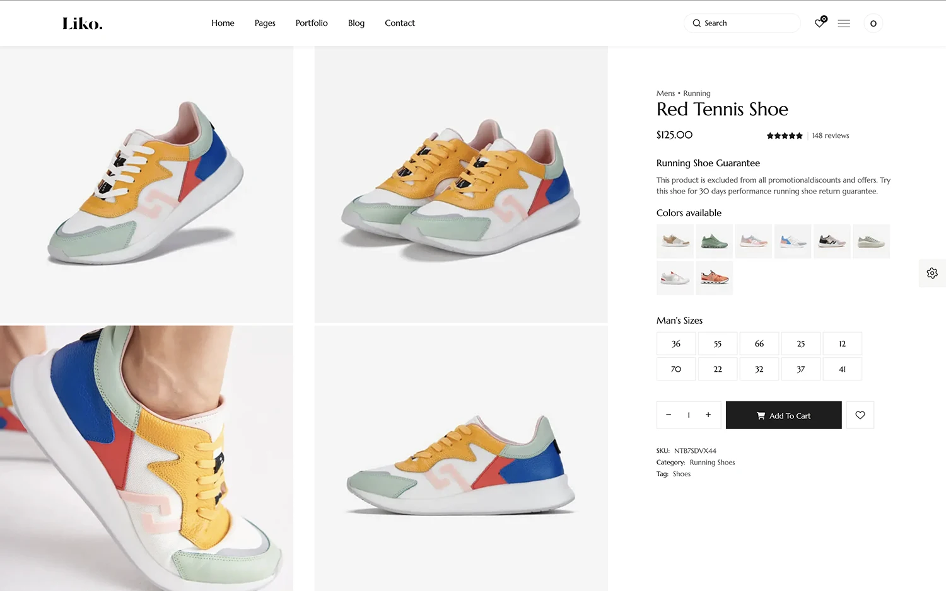Decrease quantity with the minus button

(669, 415)
